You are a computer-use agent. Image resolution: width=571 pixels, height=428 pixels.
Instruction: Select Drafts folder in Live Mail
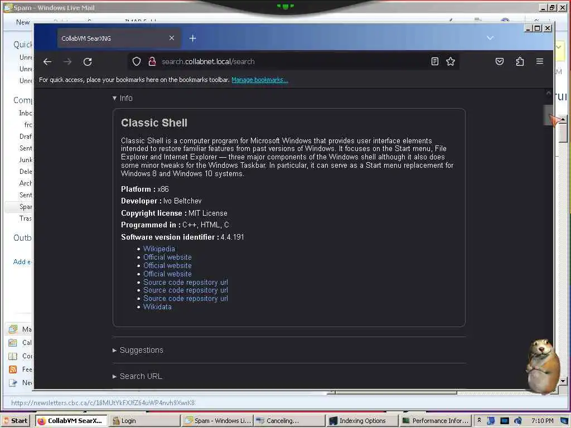pos(26,137)
